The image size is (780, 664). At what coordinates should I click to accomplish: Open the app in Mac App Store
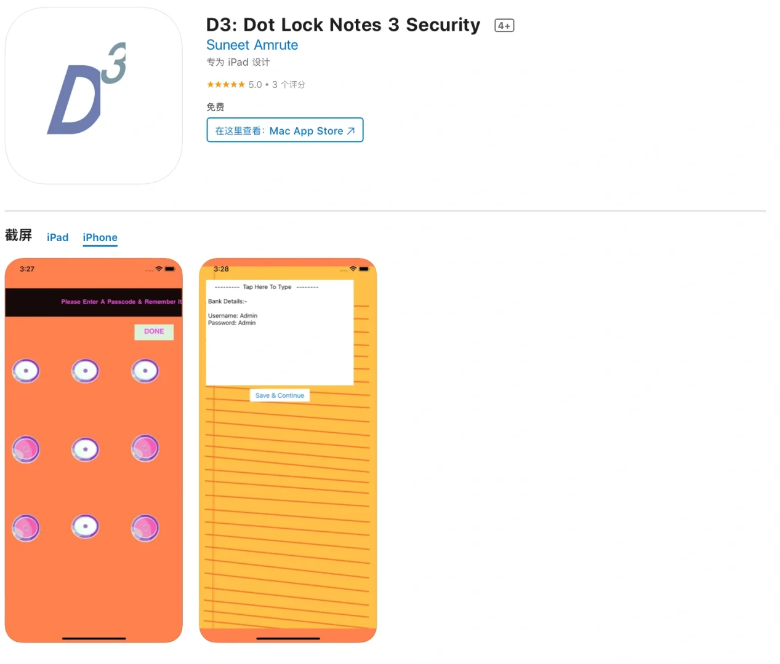(285, 130)
